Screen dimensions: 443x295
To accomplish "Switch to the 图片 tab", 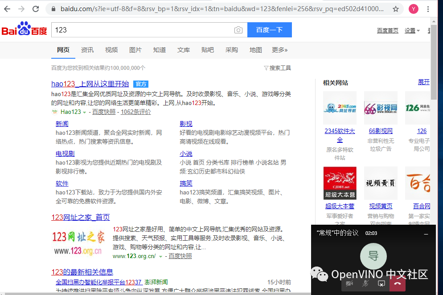I will (135, 50).
